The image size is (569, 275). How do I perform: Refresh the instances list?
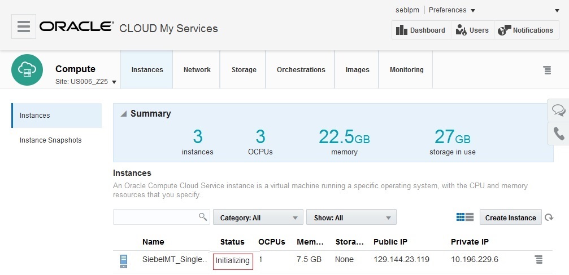click(549, 218)
